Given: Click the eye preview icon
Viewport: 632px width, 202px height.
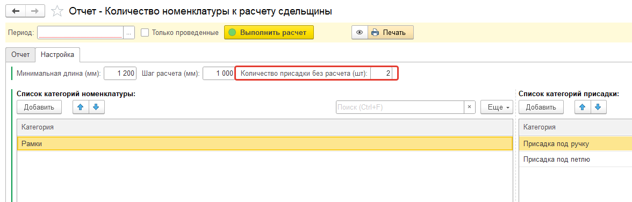Looking at the screenshot, I should [x=360, y=33].
